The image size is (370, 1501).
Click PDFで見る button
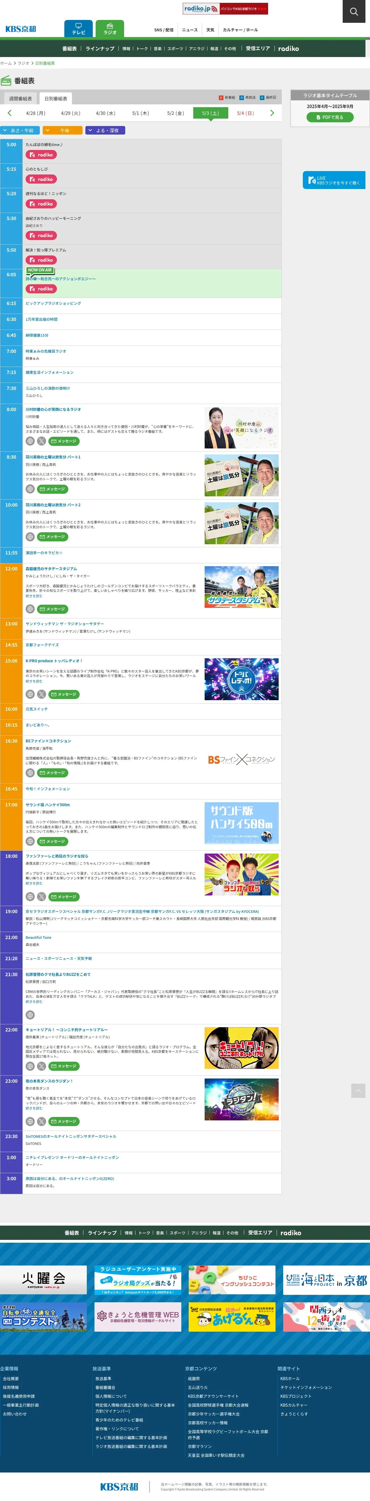point(330,117)
